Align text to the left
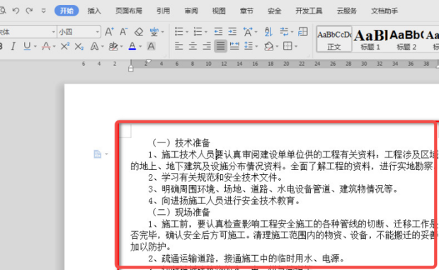This screenshot has width=439, height=270. (179, 46)
